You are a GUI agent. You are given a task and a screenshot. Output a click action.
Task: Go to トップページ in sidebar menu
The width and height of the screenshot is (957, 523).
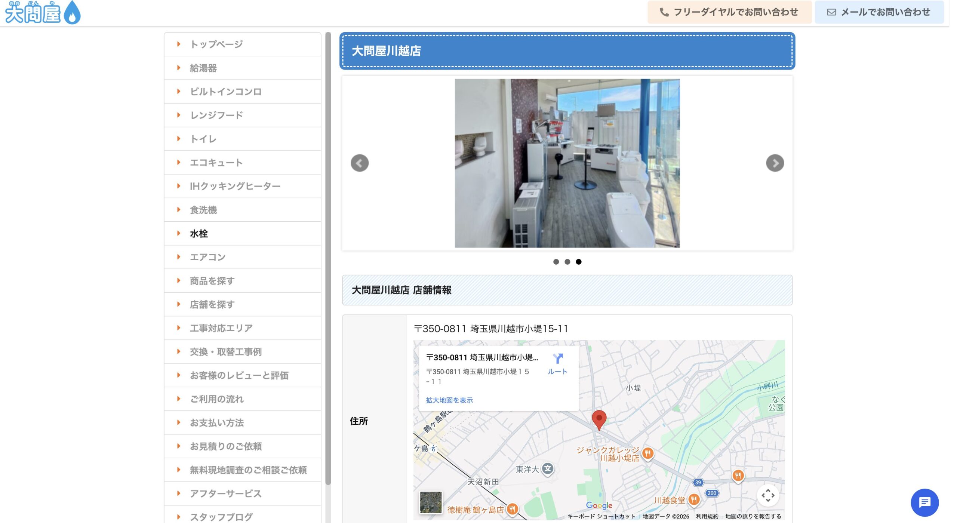tap(216, 44)
